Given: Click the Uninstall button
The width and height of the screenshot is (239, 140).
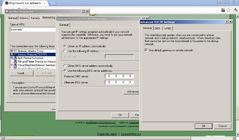Looking at the screenshot, I should [46, 73].
